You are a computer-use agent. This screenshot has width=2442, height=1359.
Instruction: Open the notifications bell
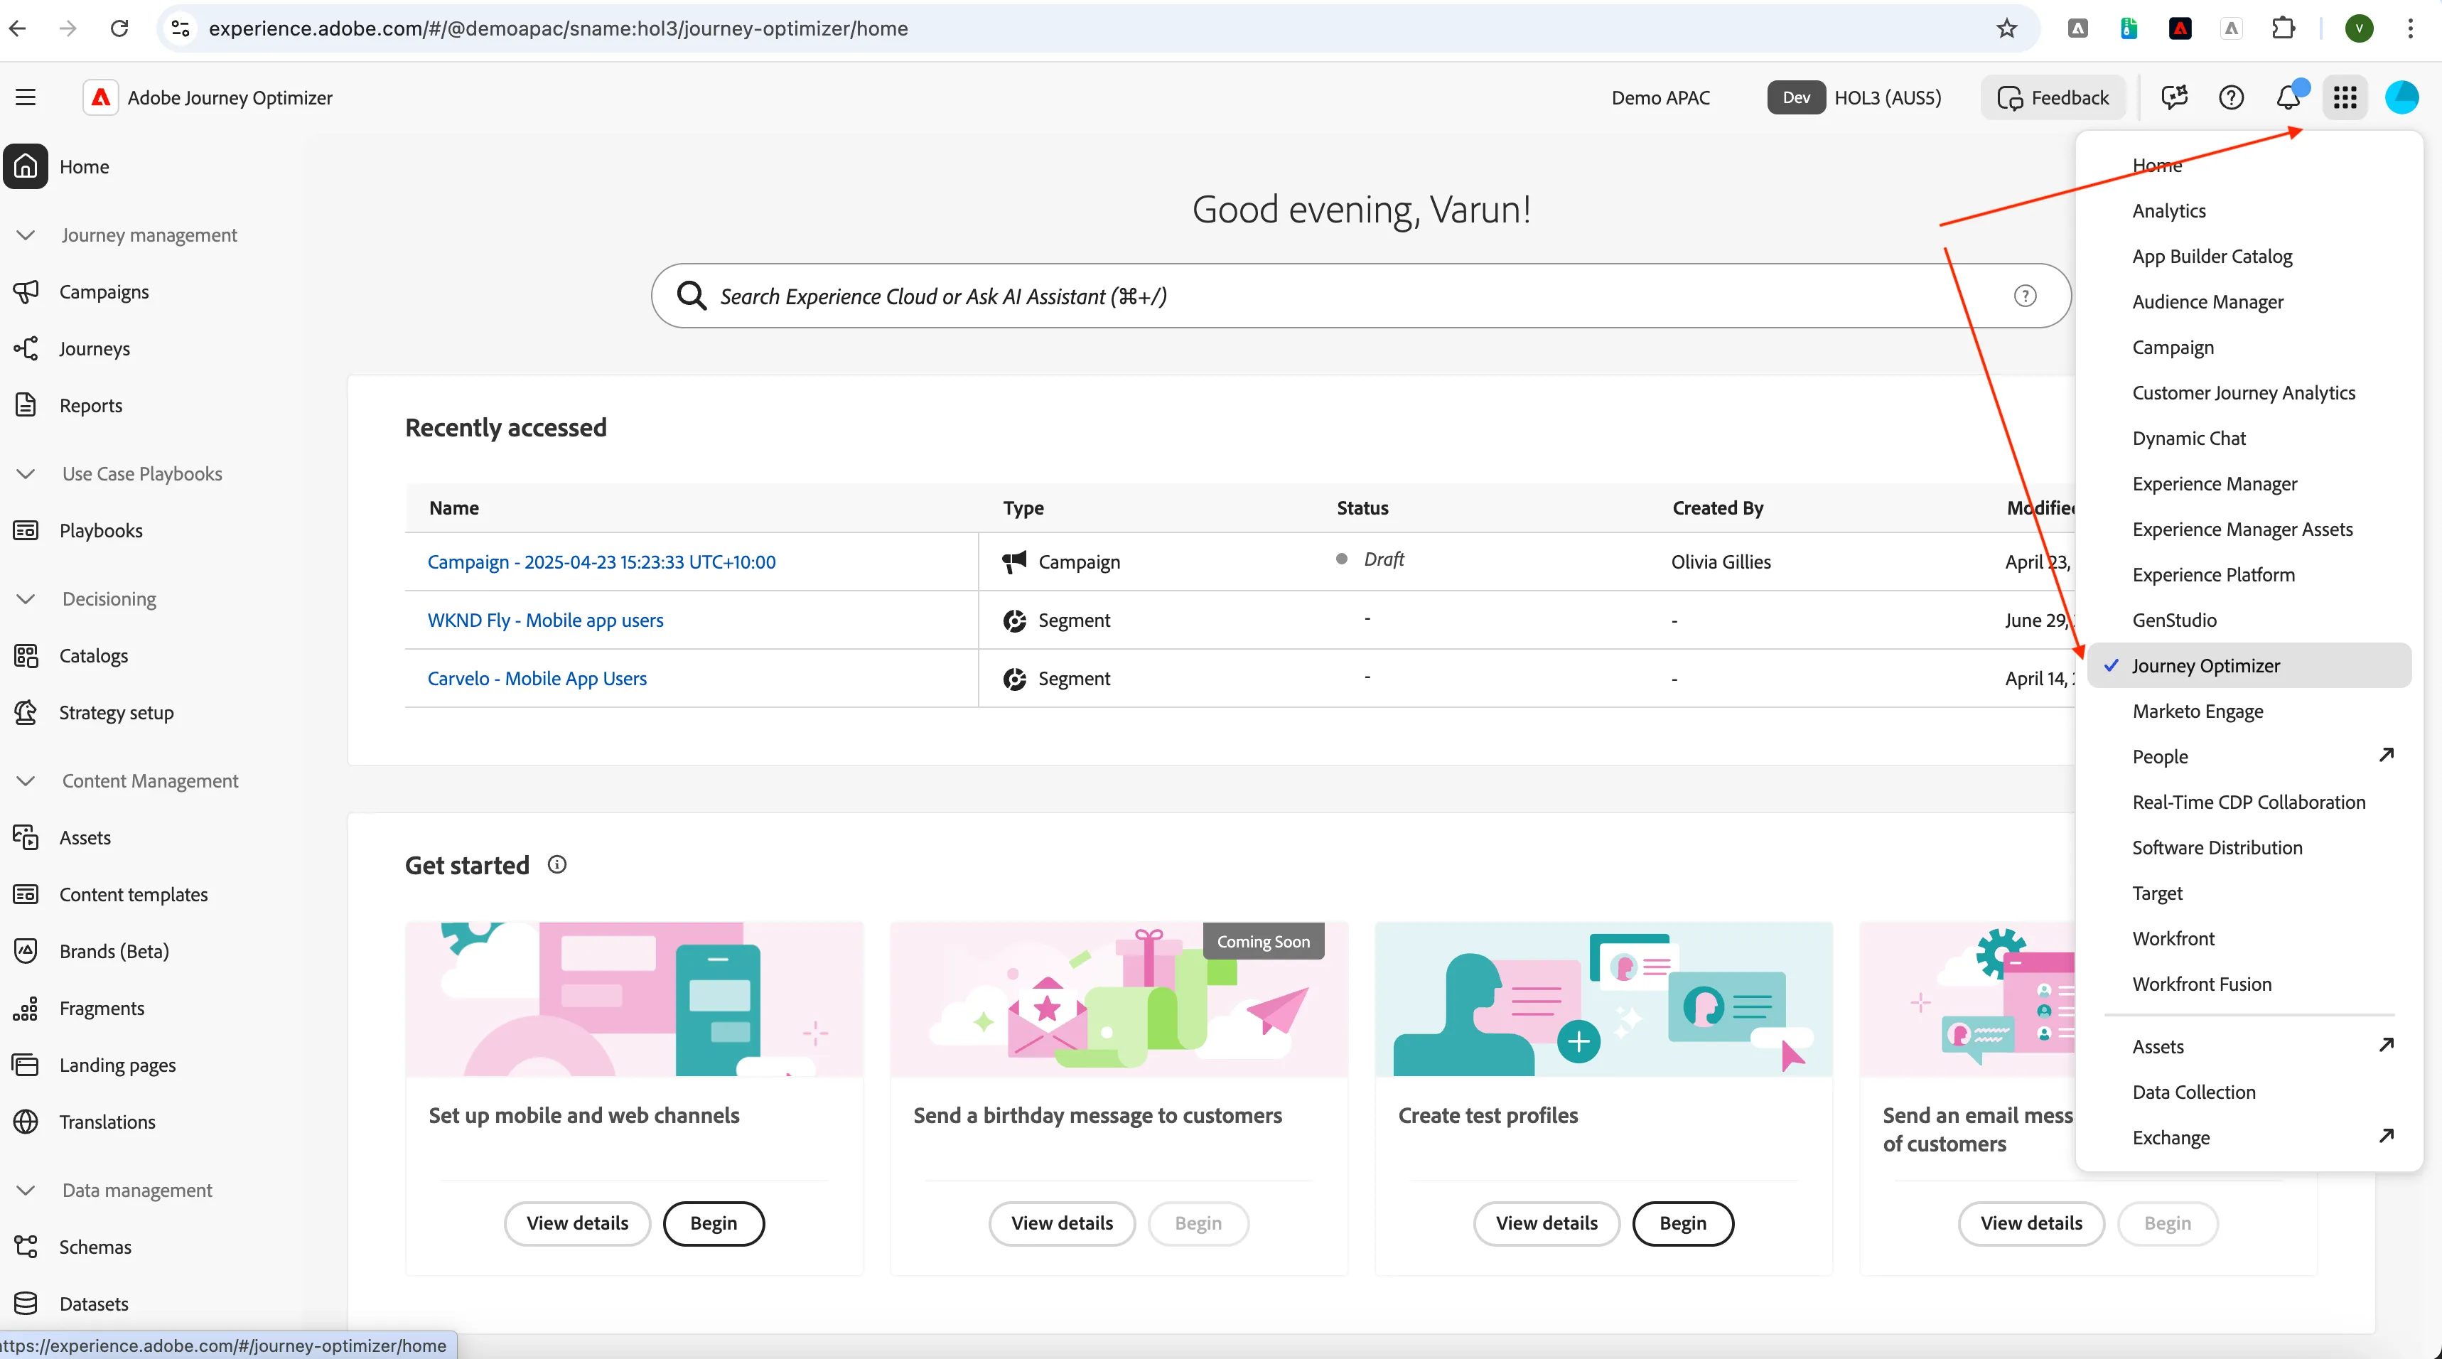(2288, 97)
